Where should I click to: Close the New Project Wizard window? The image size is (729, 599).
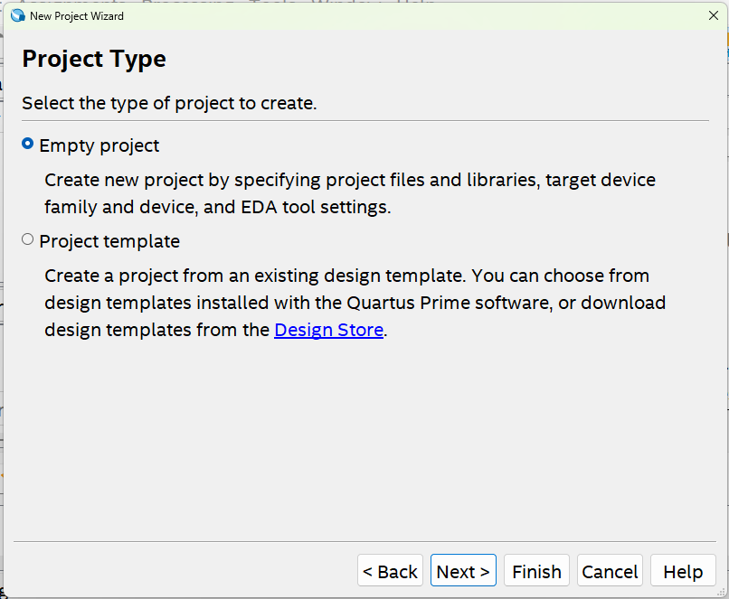point(714,15)
